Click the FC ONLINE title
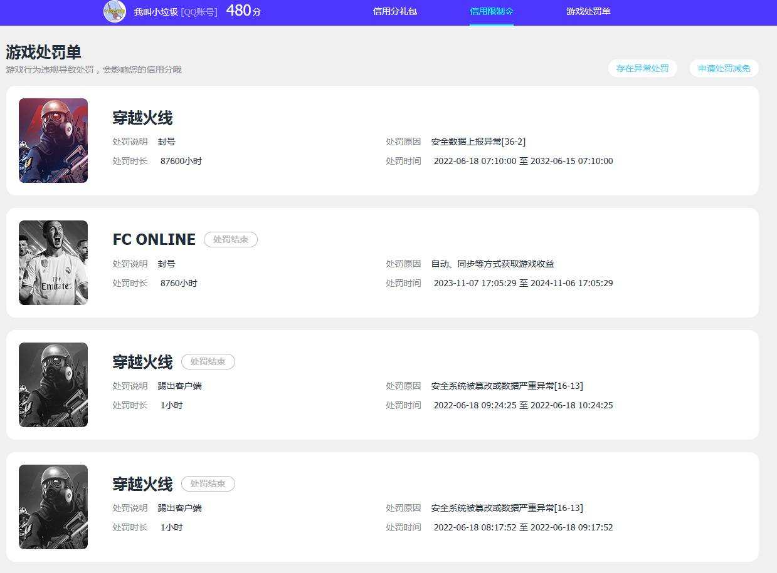 [154, 239]
